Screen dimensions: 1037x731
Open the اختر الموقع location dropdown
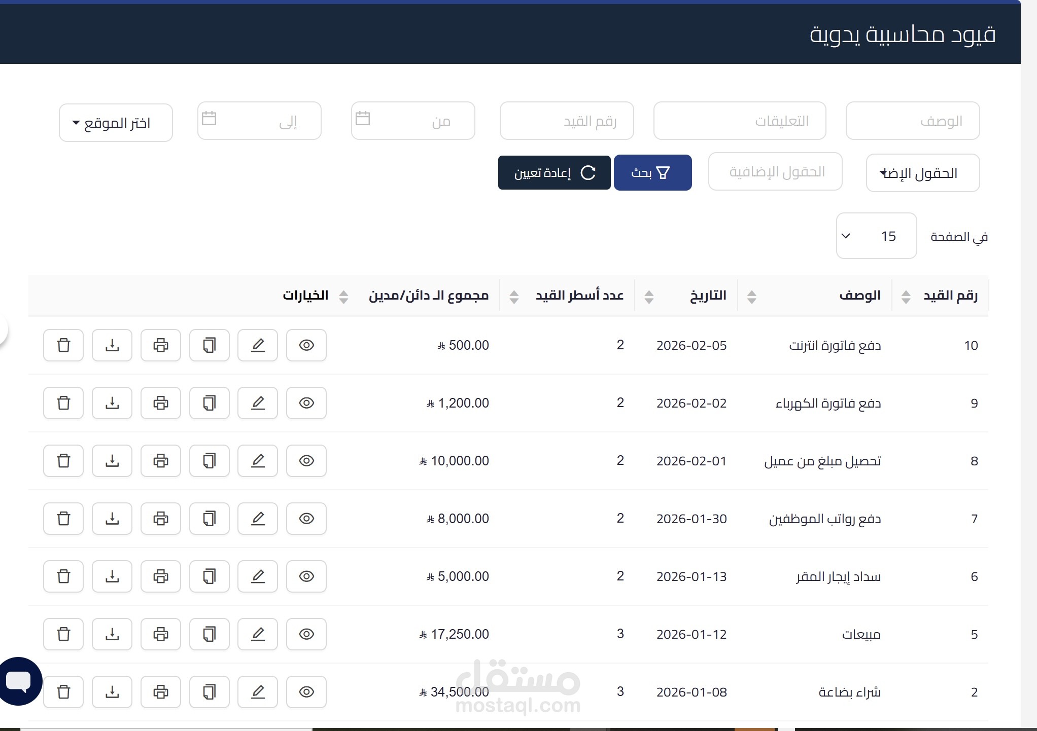116,123
